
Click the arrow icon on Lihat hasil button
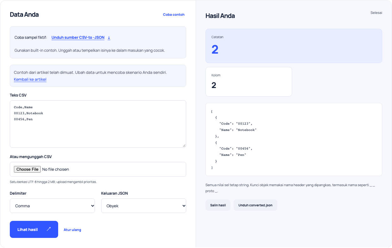click(49, 229)
